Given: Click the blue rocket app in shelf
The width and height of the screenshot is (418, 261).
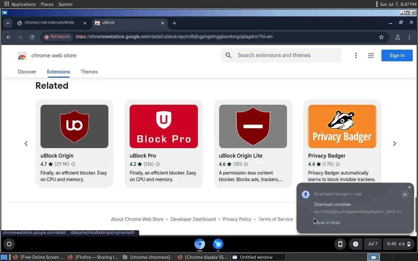Looking at the screenshot, I should pos(218,244).
